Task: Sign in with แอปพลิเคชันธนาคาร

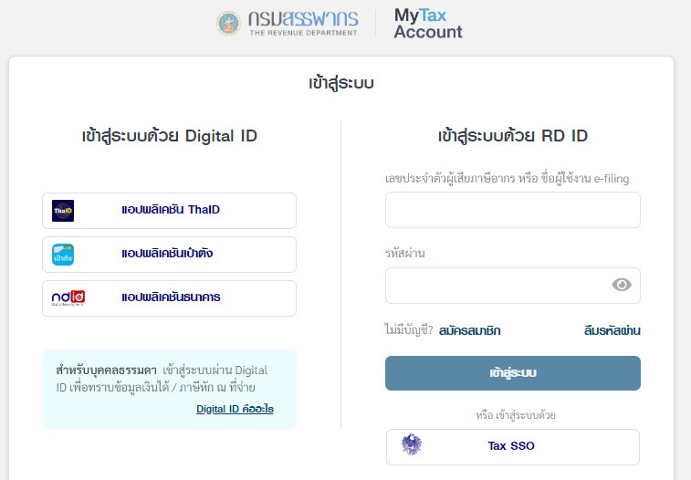Action: [x=169, y=298]
